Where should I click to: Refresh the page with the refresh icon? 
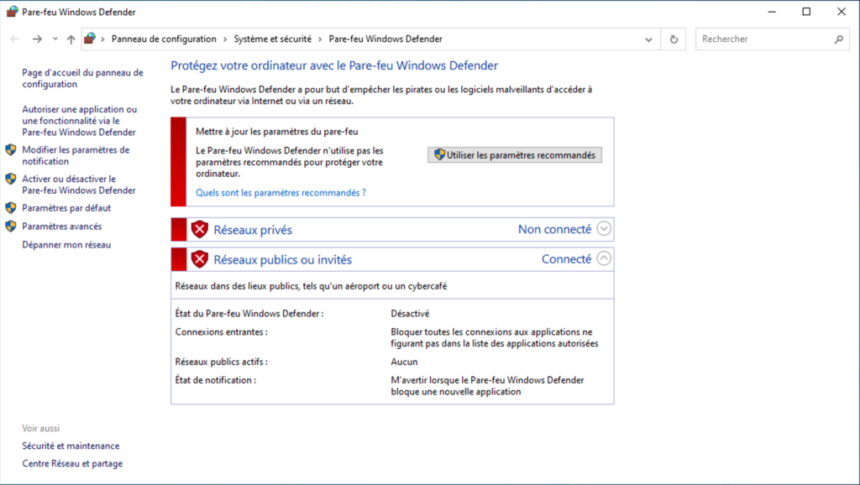[674, 39]
